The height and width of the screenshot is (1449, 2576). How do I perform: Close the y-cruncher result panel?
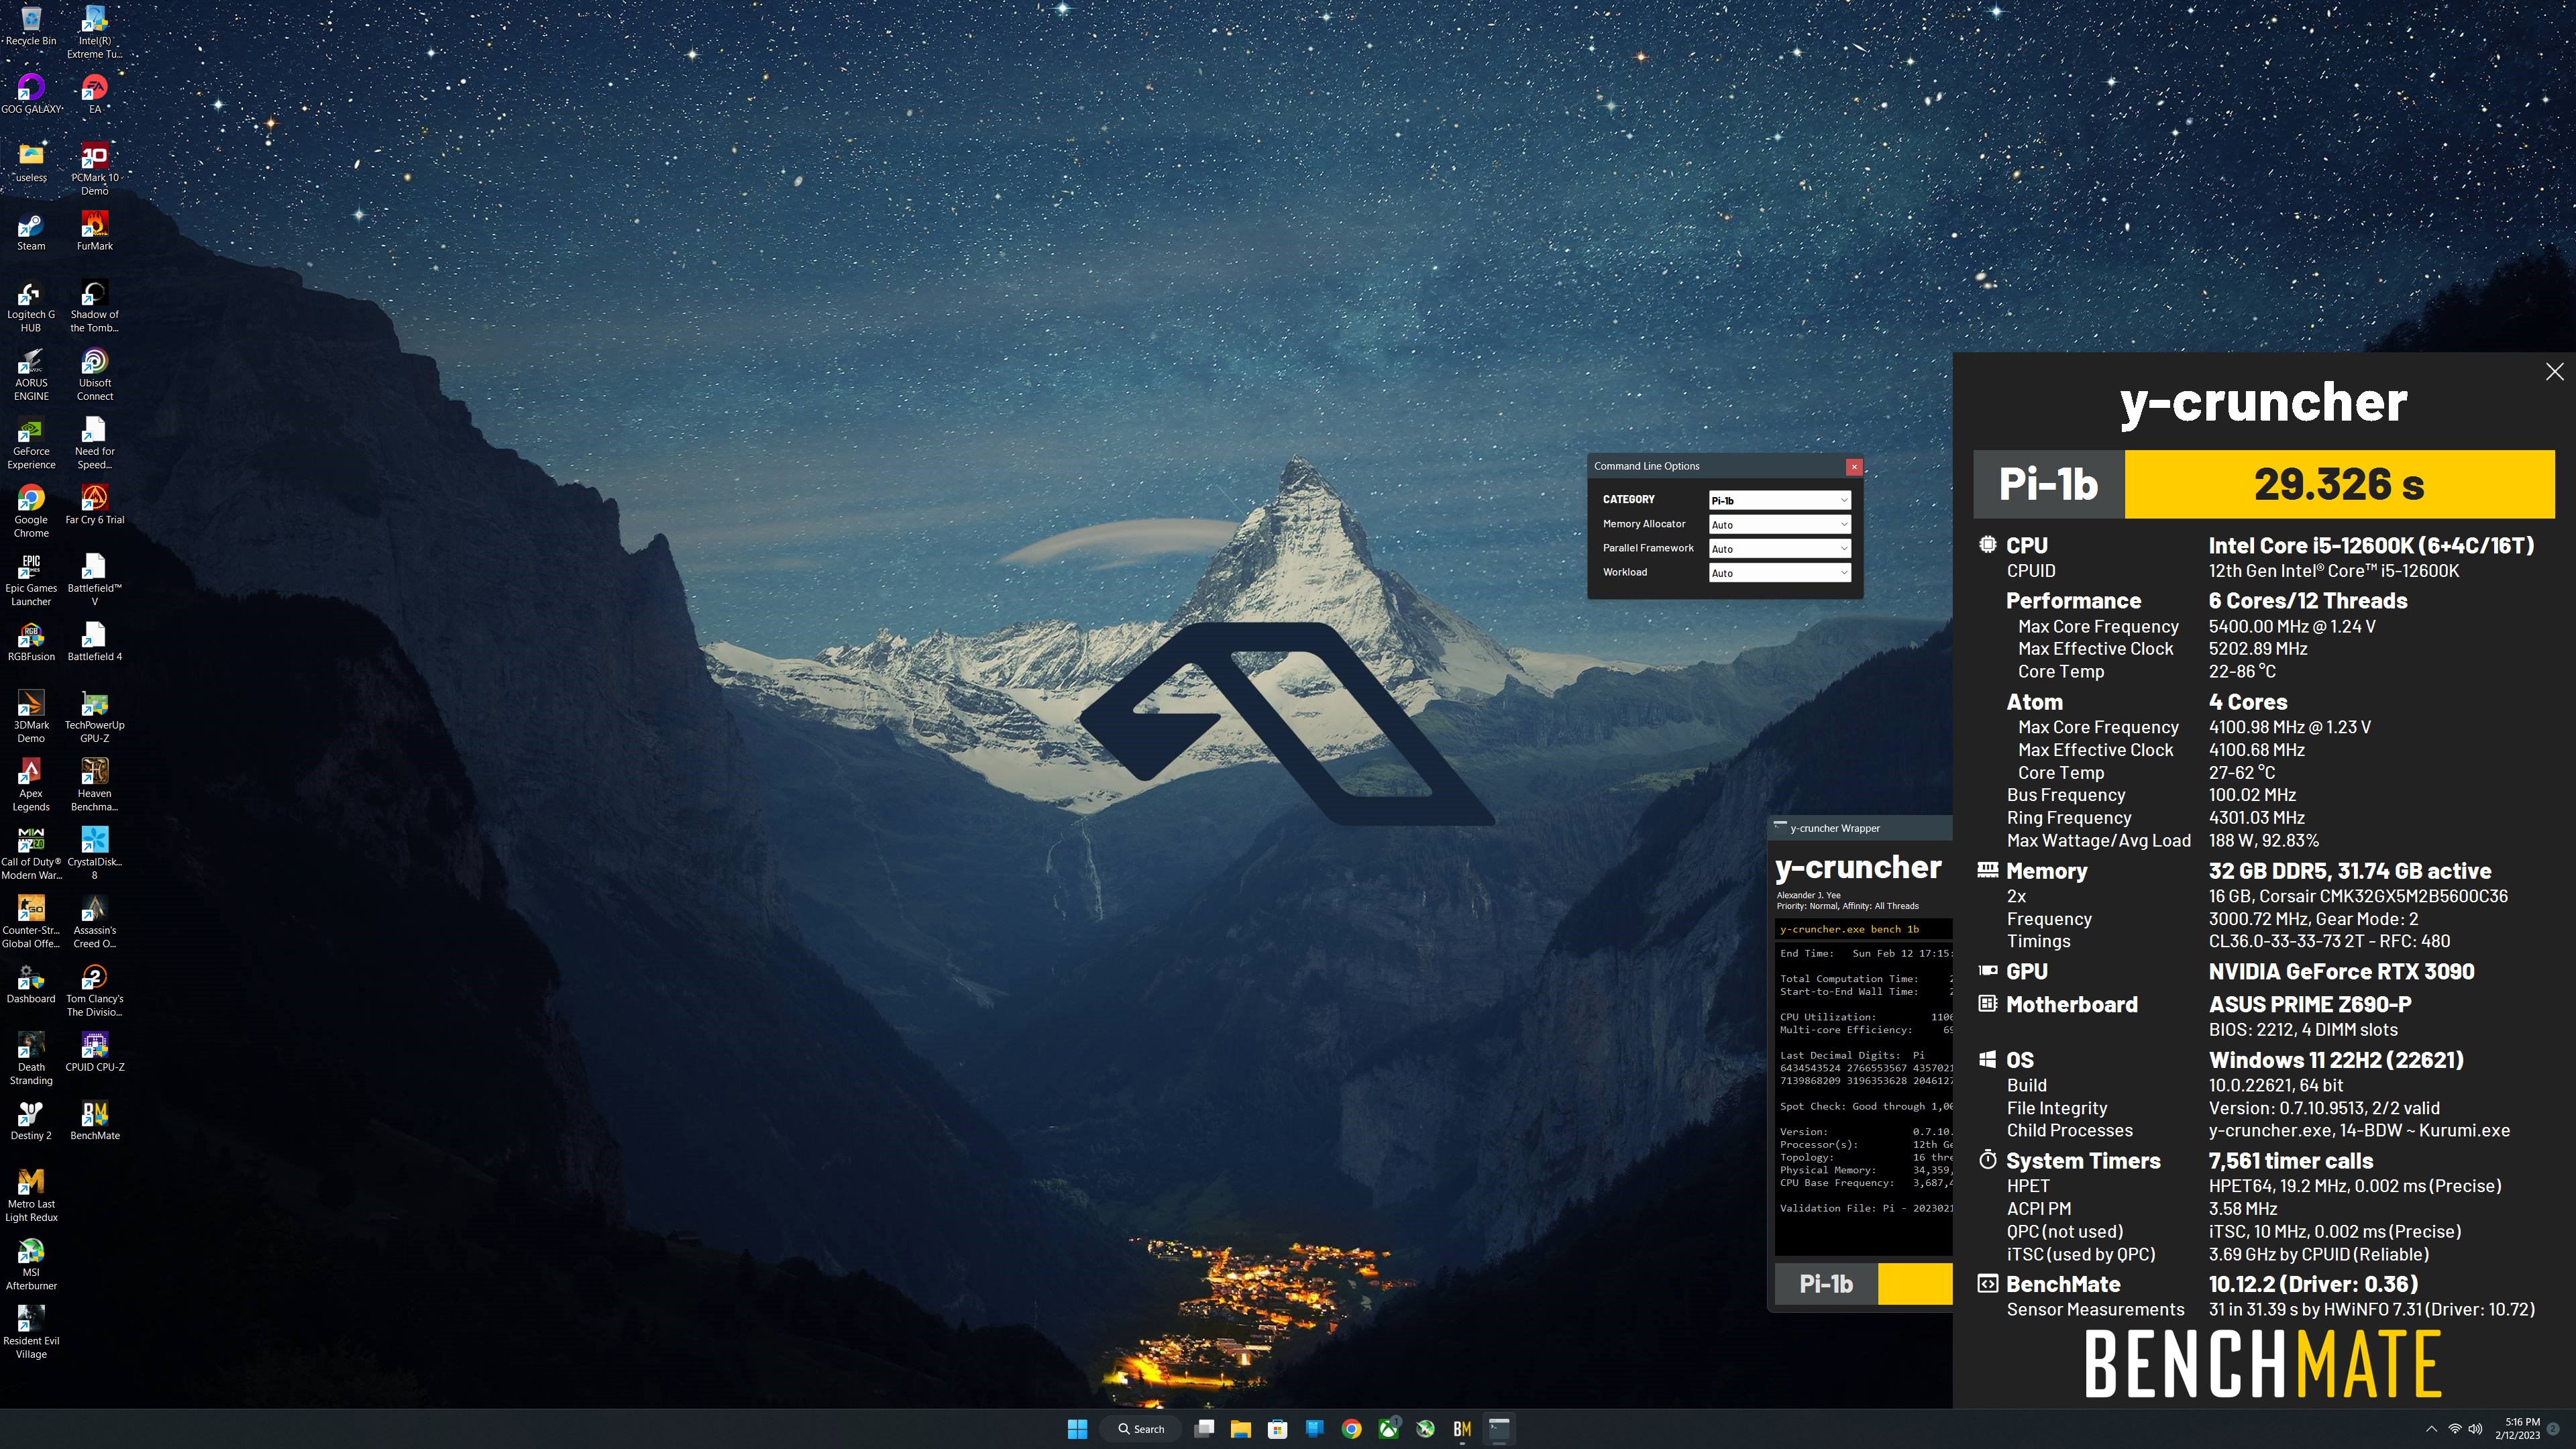(x=2554, y=372)
